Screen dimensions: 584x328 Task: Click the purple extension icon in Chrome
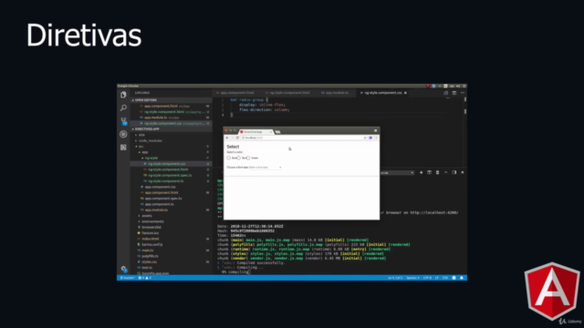click(370, 138)
